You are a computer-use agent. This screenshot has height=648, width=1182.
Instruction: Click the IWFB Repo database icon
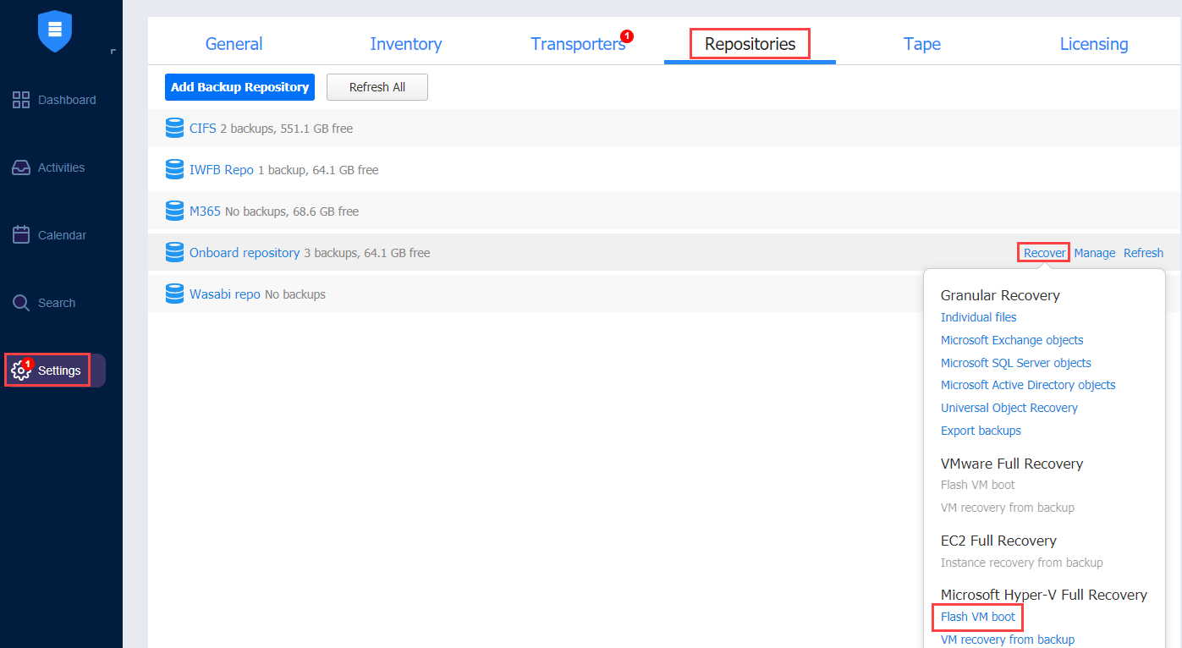[x=174, y=170]
